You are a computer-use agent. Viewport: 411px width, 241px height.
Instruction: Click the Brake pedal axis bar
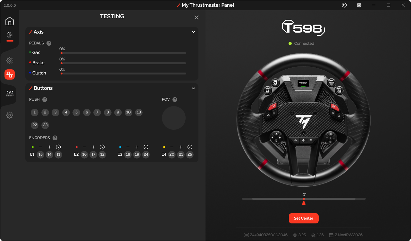point(123,63)
